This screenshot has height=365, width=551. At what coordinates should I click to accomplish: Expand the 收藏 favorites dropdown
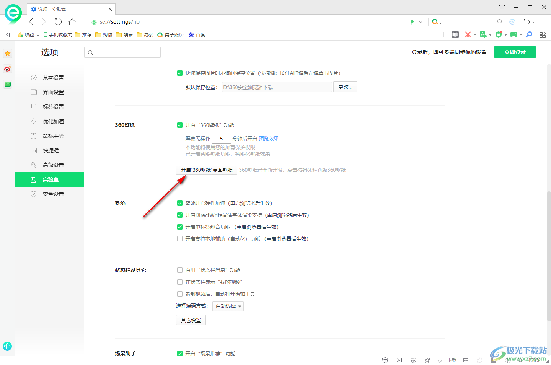coord(38,35)
